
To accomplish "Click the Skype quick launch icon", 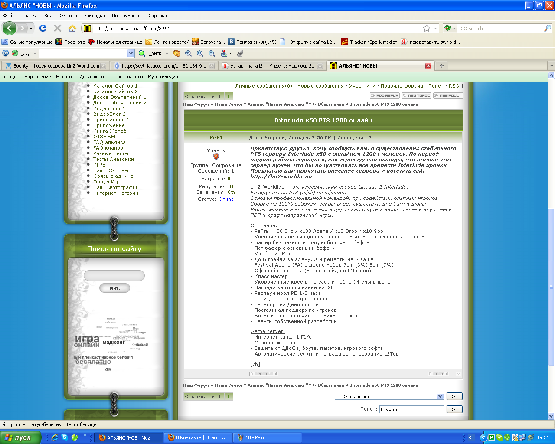I will (65, 437).
